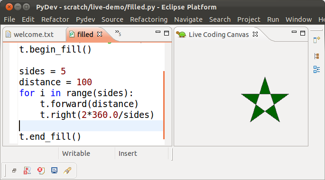Minimize the Live Coding Canvas pane

point(294,32)
